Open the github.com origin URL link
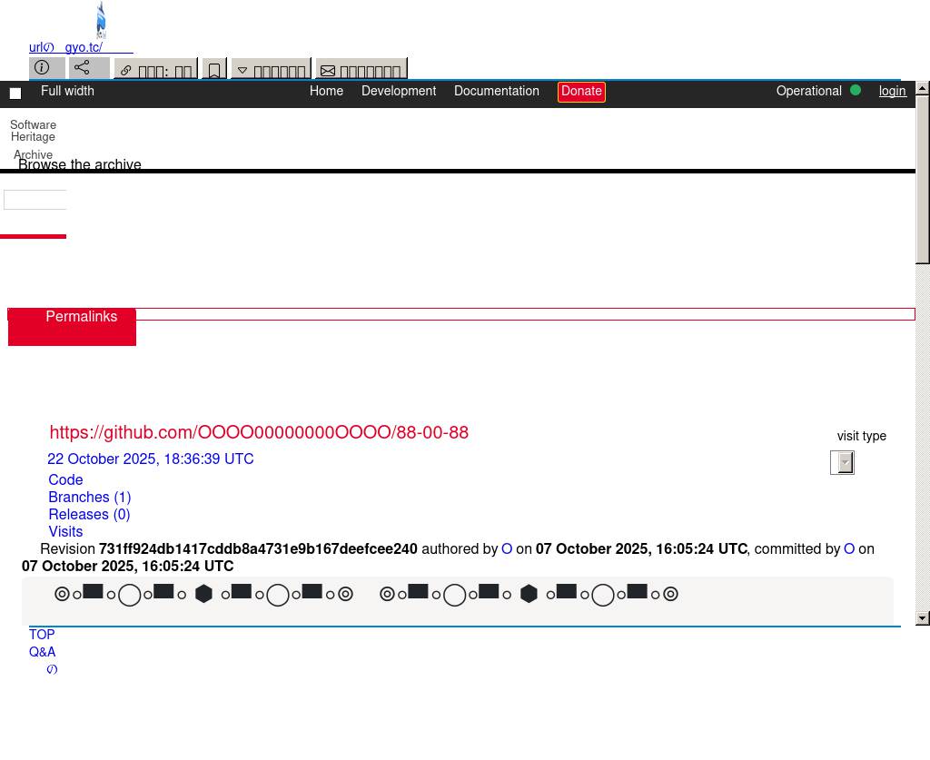The width and height of the screenshot is (930, 760). 259,433
